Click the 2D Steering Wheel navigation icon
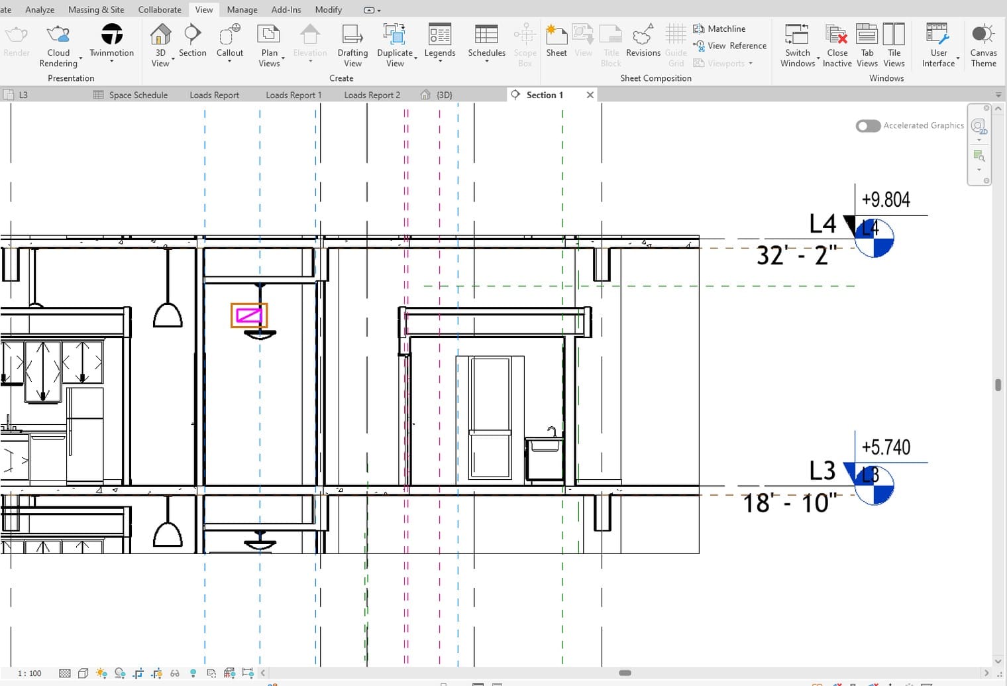Viewport: 1007px width, 686px height. [x=979, y=127]
